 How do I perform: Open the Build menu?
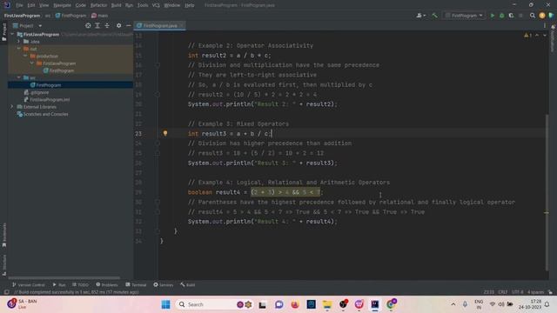click(x=116, y=5)
